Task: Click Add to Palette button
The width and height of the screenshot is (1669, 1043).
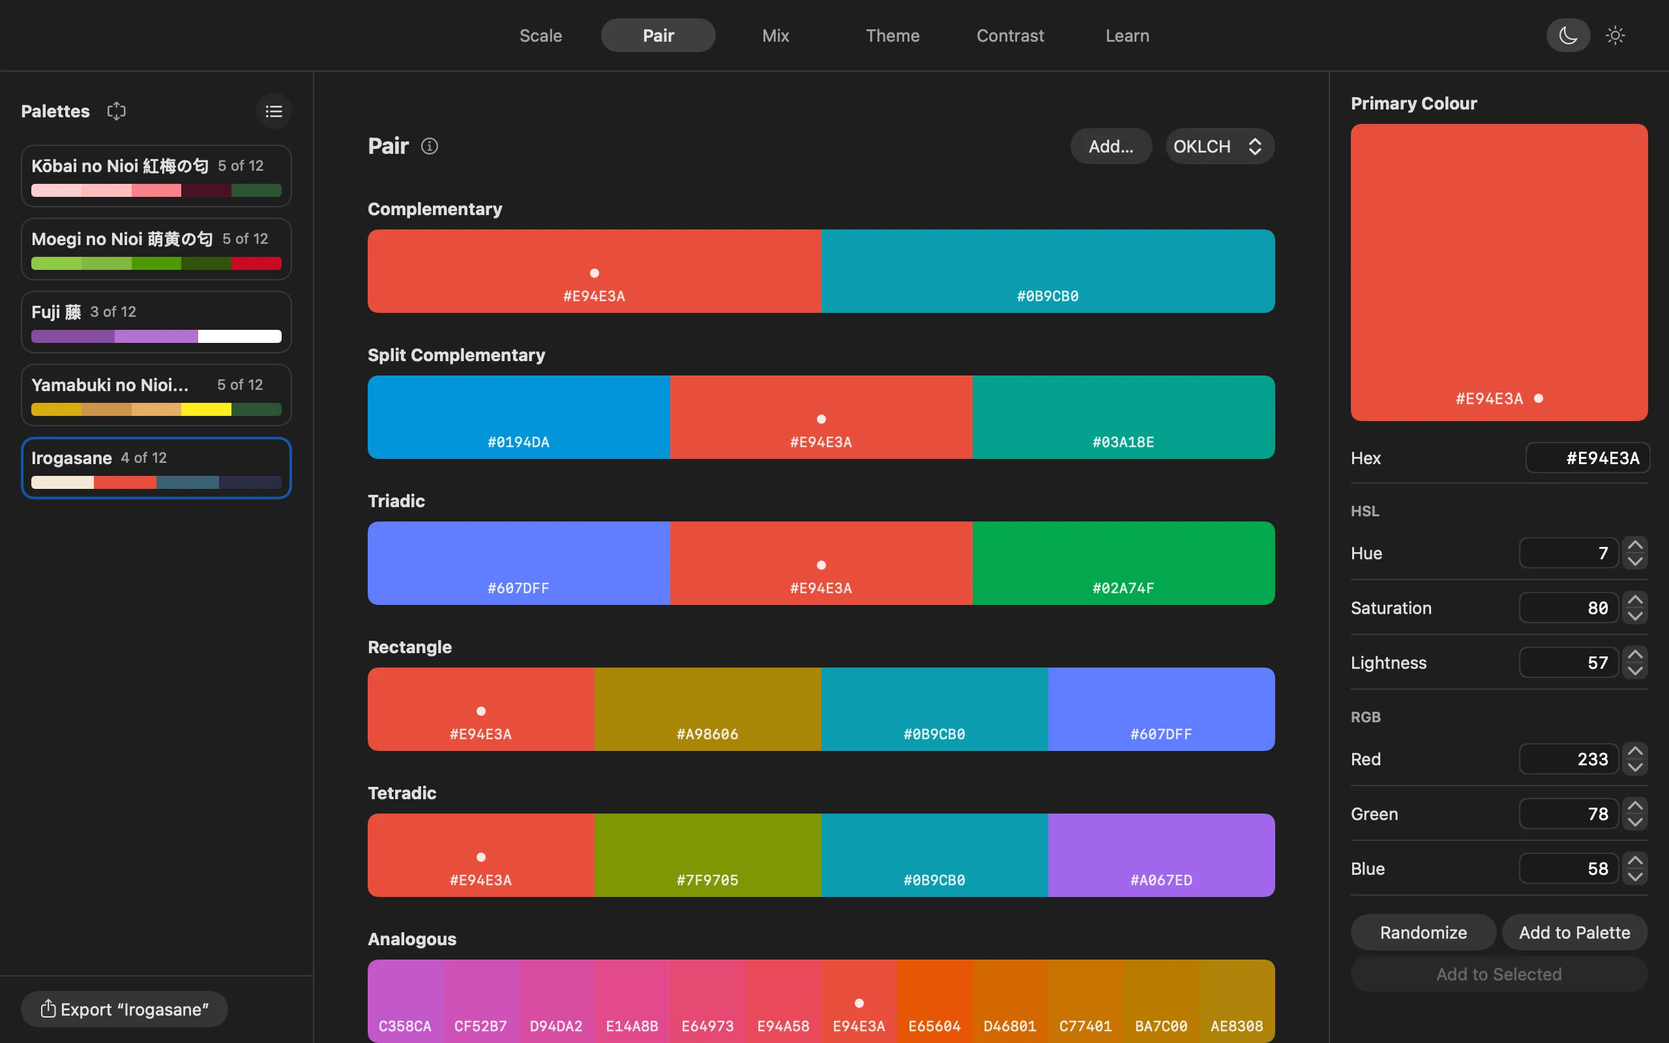Action: (x=1574, y=933)
